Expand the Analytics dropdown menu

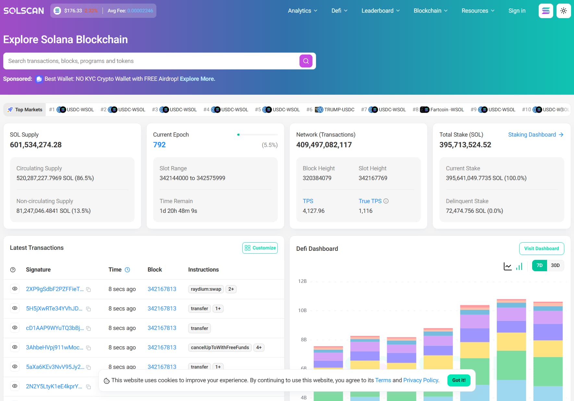(x=302, y=11)
